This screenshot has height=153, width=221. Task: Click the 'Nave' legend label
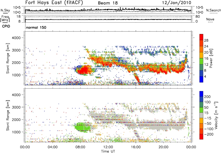(x=210, y=19)
